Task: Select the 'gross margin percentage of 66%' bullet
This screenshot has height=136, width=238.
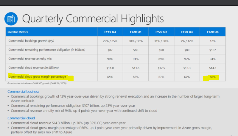Action: coord(111,130)
